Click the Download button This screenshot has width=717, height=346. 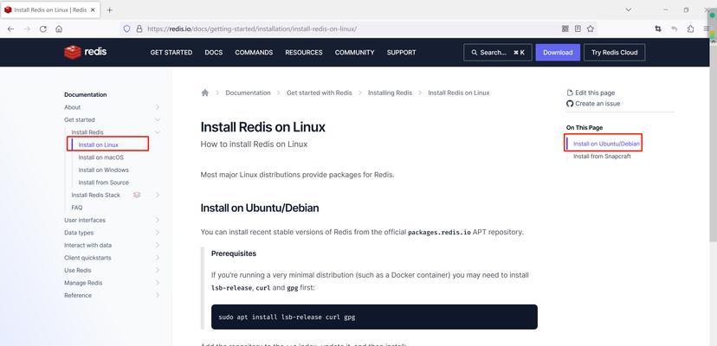(558, 53)
